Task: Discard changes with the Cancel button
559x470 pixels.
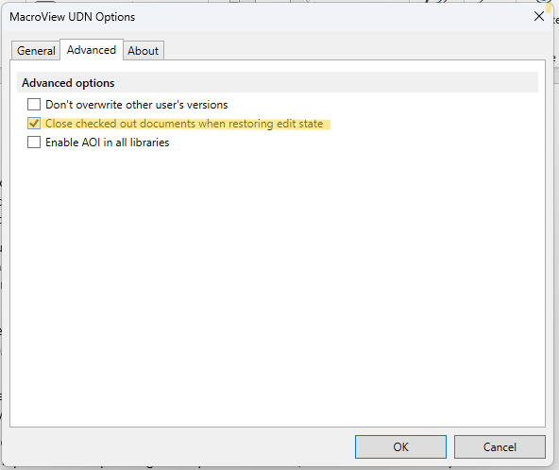Action: [x=500, y=446]
